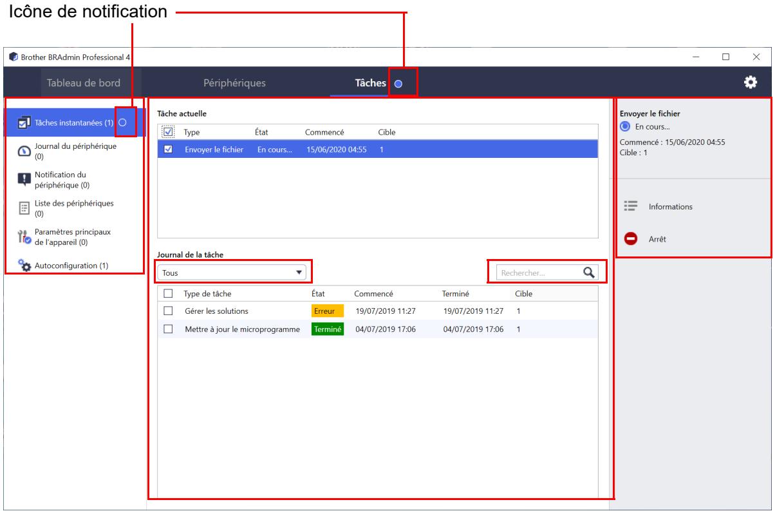Click the Informations list icon
775x511 pixels.
click(x=630, y=206)
